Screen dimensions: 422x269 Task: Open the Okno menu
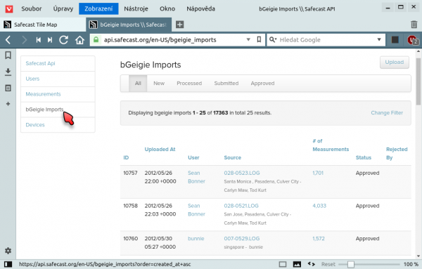click(167, 9)
